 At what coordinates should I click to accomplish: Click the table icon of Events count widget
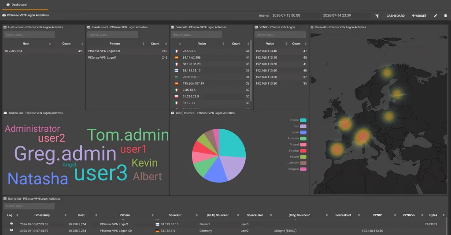tap(89, 27)
